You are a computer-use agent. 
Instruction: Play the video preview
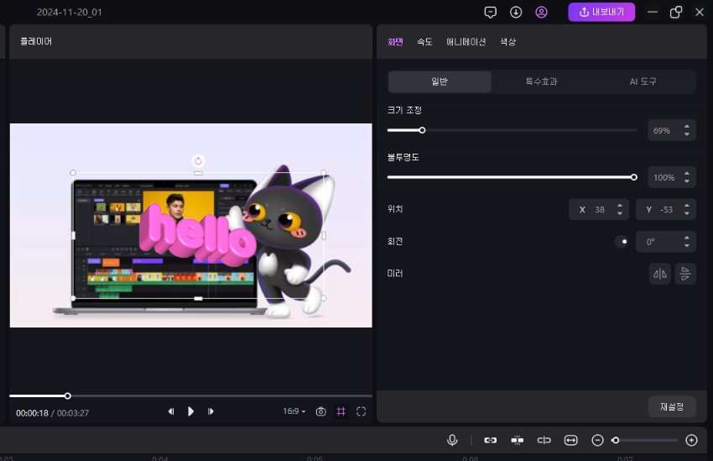(x=190, y=411)
